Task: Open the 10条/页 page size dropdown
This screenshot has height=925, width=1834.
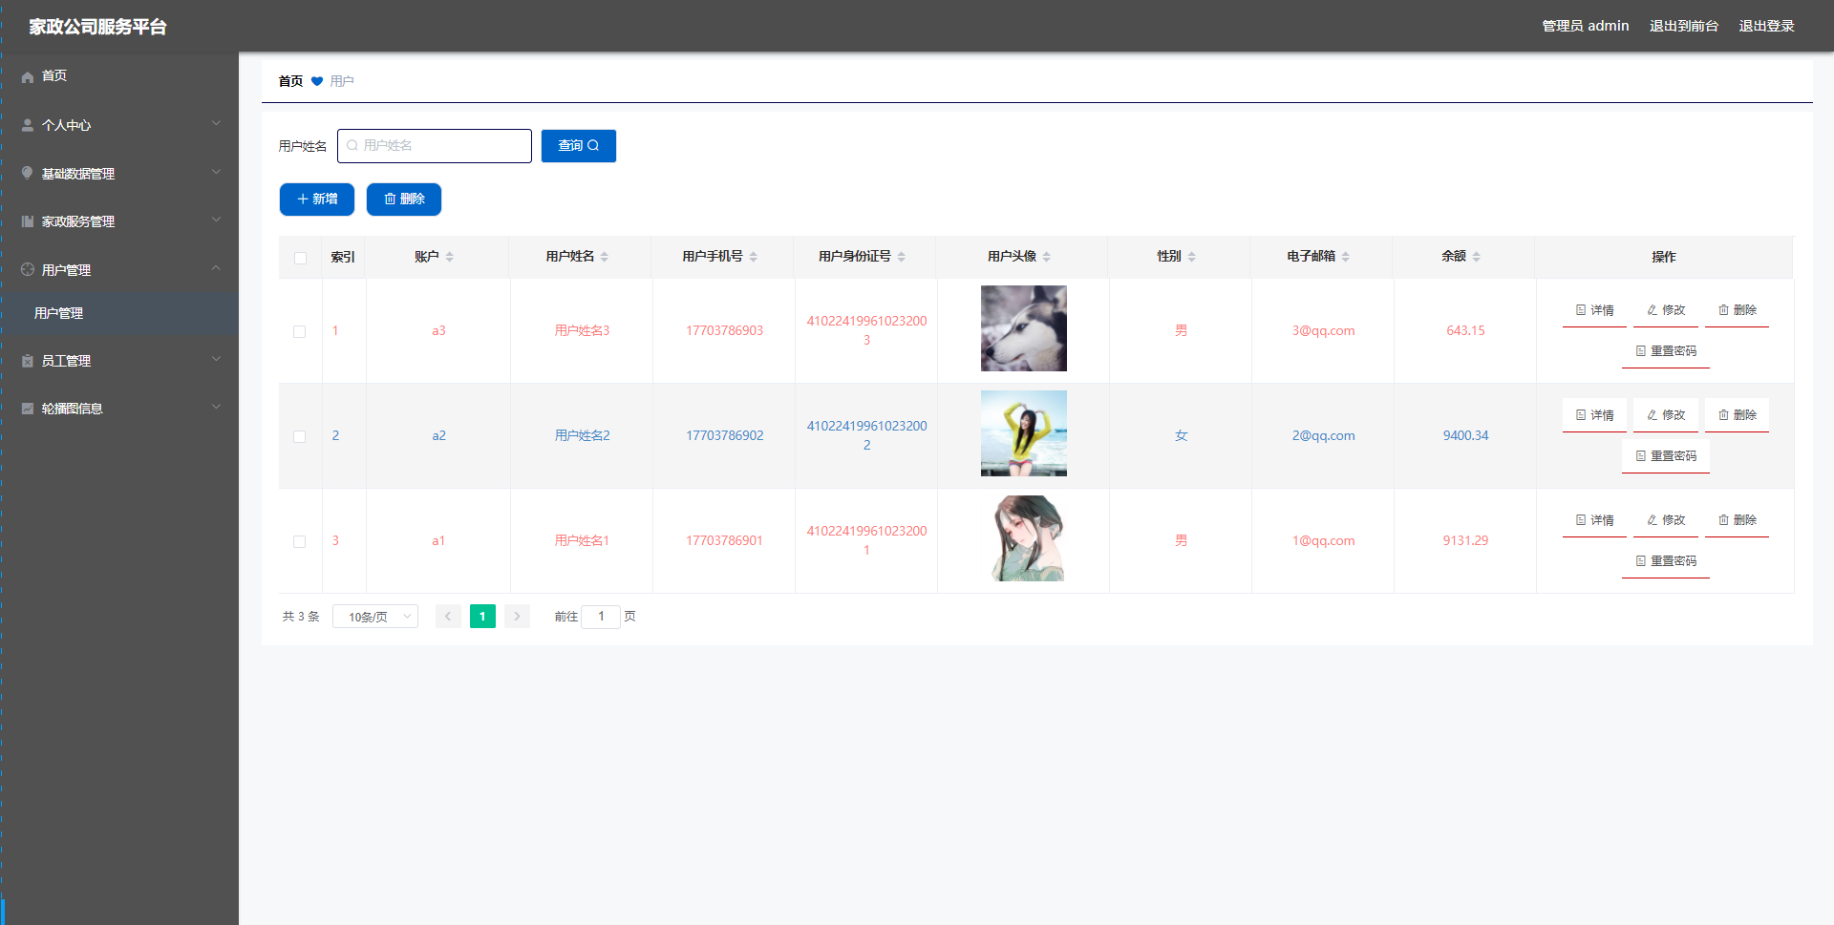Action: [375, 617]
